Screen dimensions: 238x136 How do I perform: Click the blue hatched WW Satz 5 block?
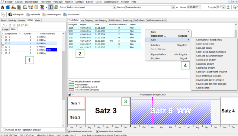point(171,112)
